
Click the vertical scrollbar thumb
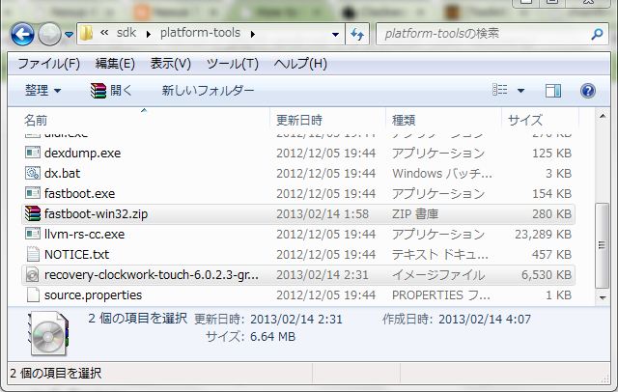pos(602,245)
